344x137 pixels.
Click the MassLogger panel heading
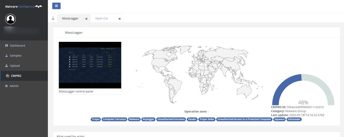click(x=74, y=33)
